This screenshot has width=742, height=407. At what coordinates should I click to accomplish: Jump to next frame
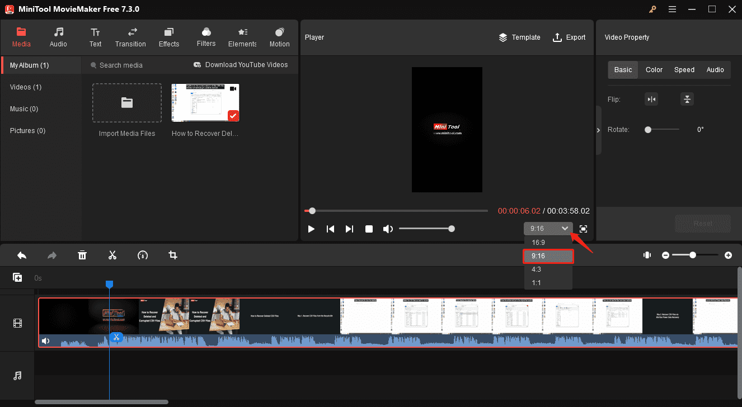tap(350, 229)
